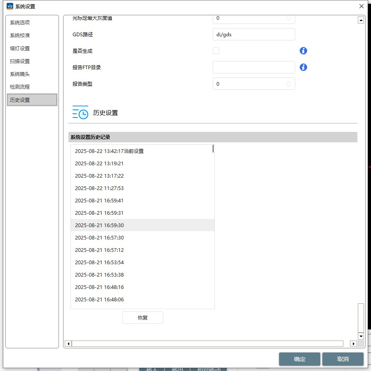Click info icon beside 报告FTP目录 field

(303, 67)
